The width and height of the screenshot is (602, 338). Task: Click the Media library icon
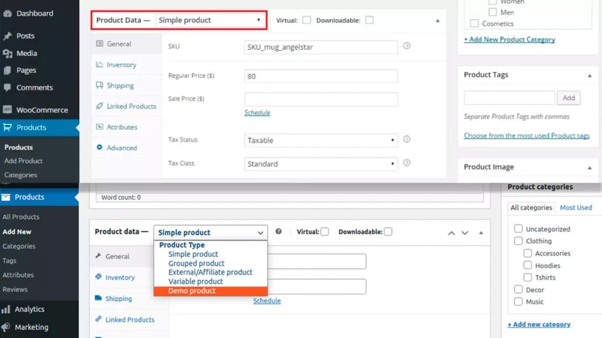click(x=7, y=53)
